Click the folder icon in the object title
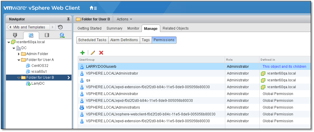This screenshot has width=314, height=132. 78,19
